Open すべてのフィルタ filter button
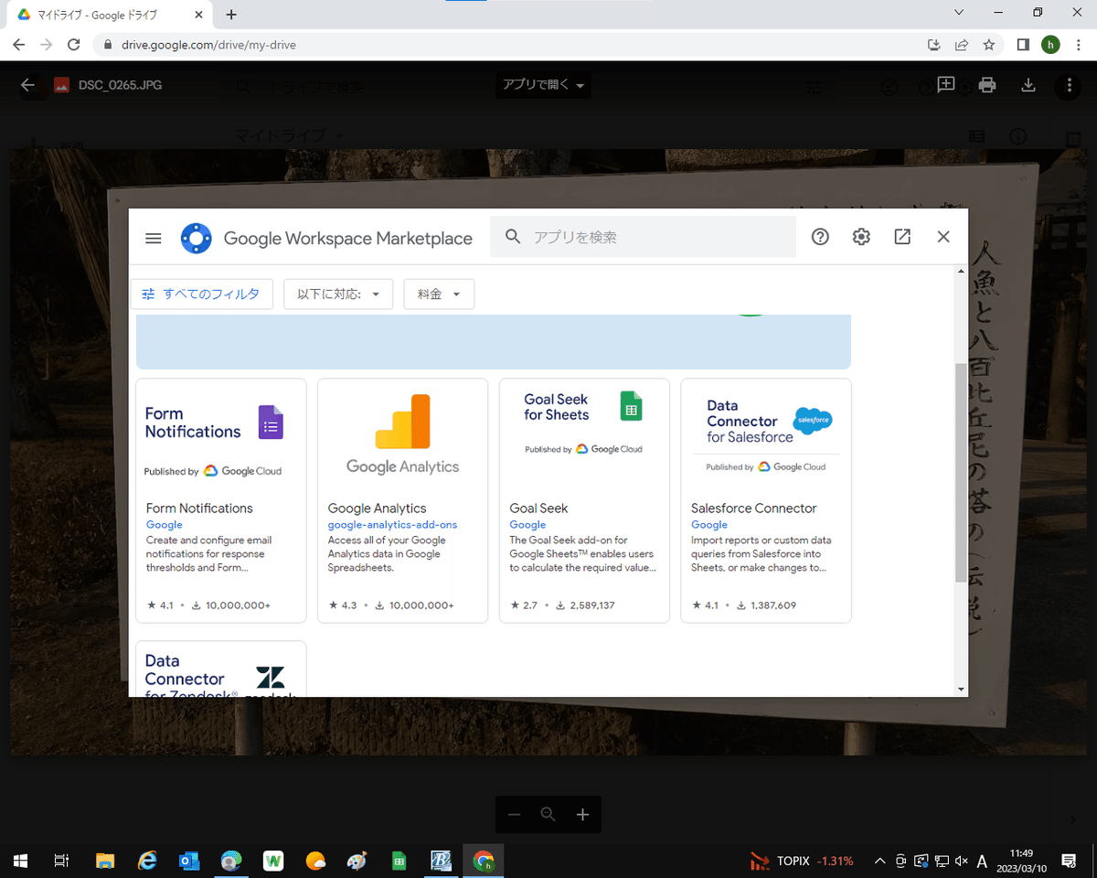 coord(202,294)
